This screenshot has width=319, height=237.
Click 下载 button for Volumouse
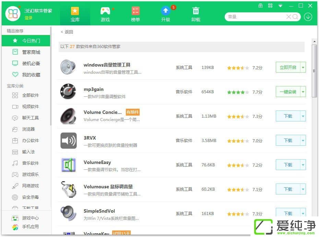point(288,189)
